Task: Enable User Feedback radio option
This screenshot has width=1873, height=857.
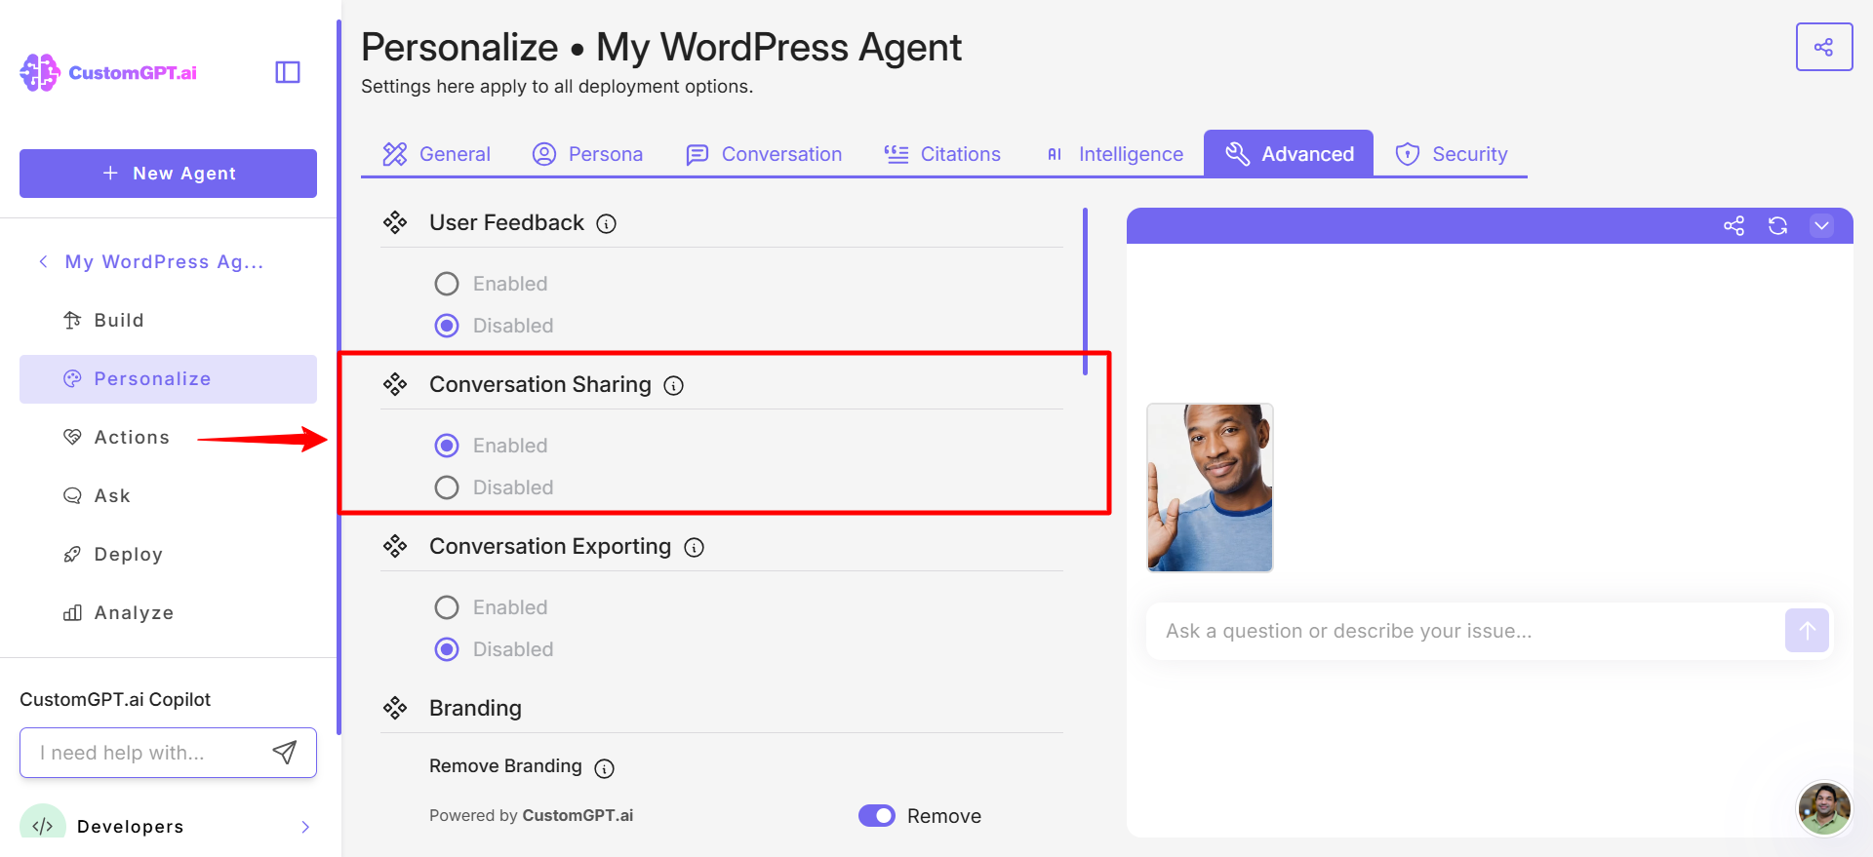Action: [447, 284]
